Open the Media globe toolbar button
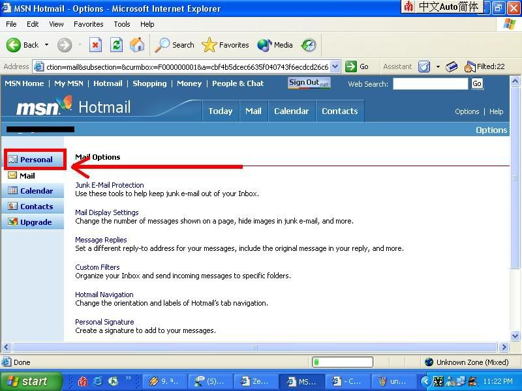Viewport: 522px width, 391px height. click(275, 45)
